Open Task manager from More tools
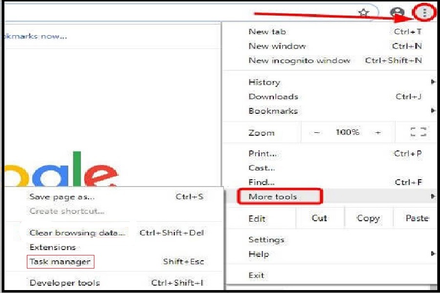 (60, 262)
